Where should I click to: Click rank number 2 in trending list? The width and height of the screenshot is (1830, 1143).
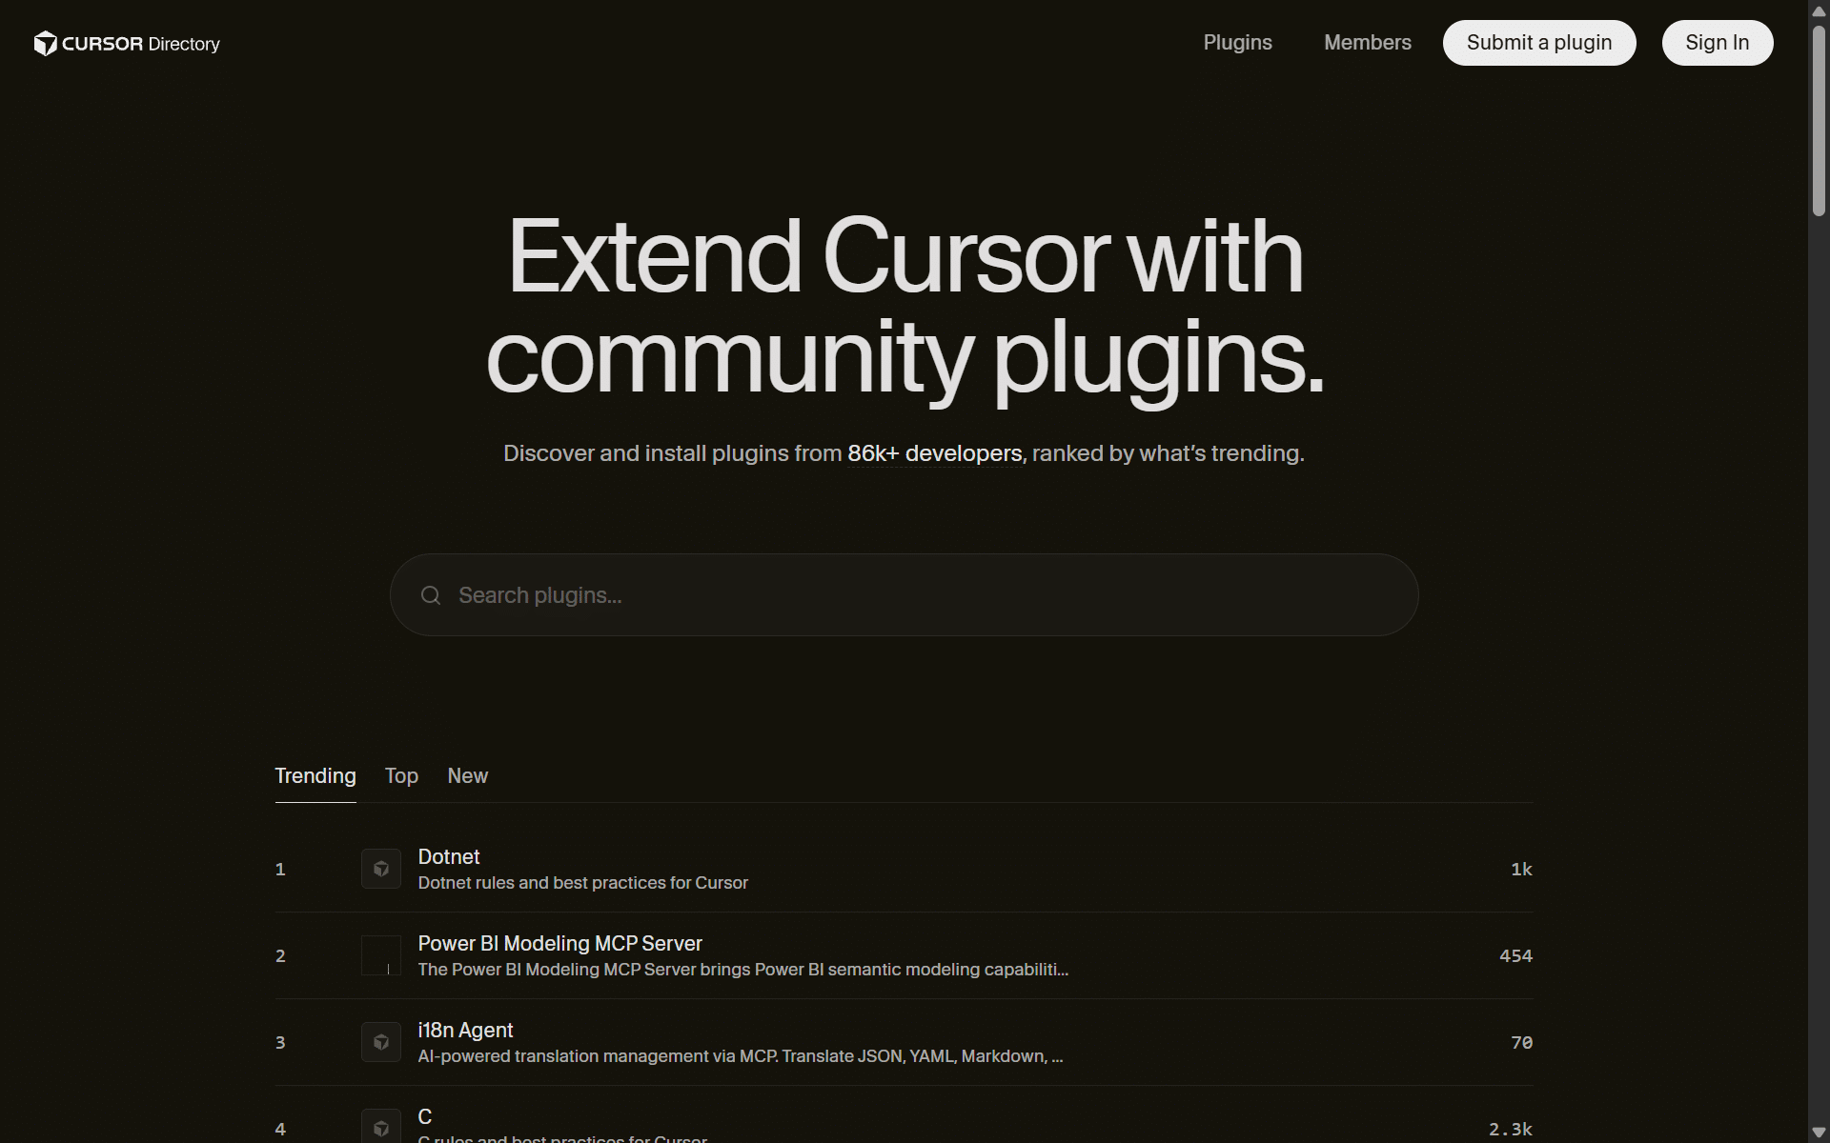(280, 955)
